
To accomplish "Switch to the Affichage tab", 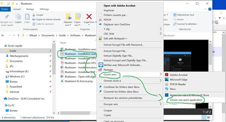I will [x=44, y=9].
